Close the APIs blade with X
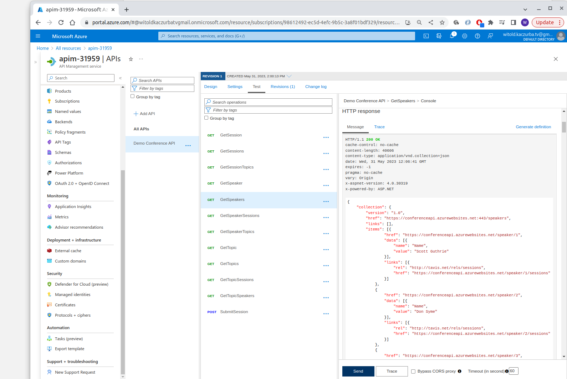The image size is (567, 379). tap(556, 59)
